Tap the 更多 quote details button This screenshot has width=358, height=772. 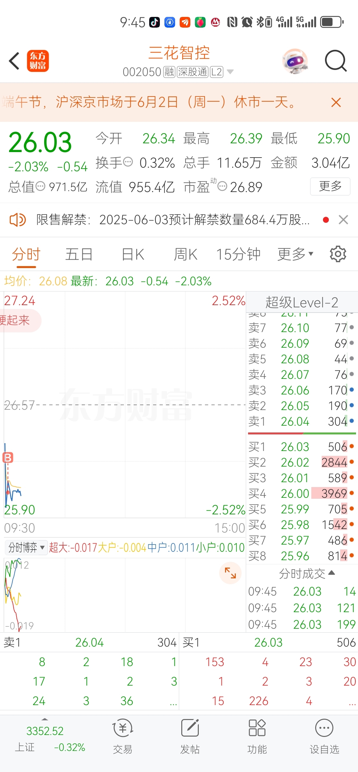tap(330, 186)
